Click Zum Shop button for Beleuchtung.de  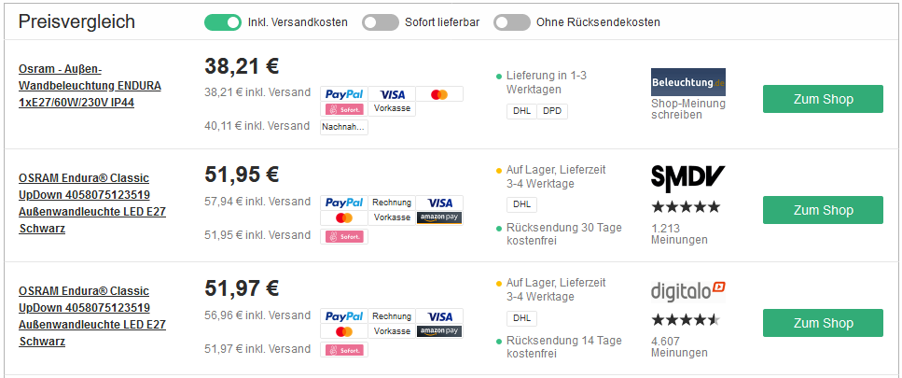(823, 99)
